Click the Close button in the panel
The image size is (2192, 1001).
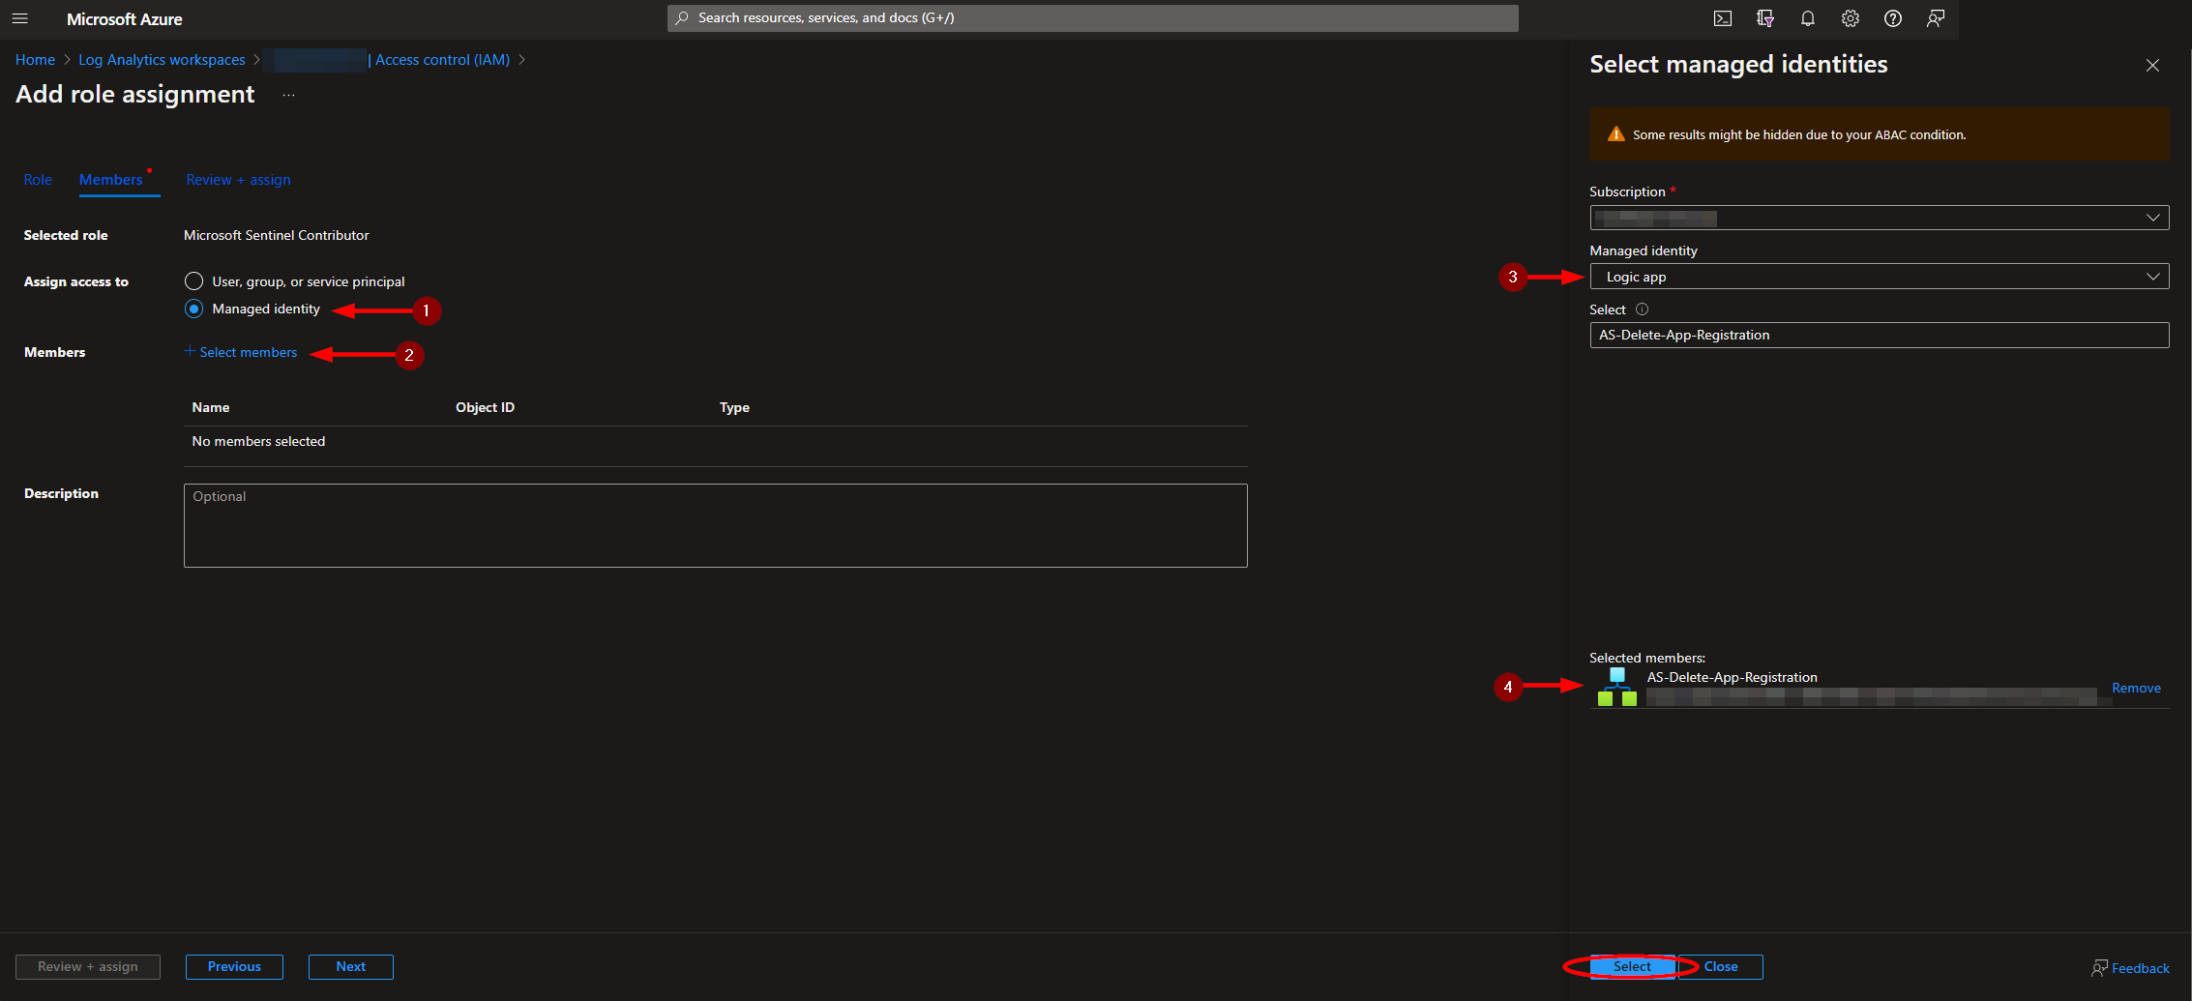[x=1721, y=967]
